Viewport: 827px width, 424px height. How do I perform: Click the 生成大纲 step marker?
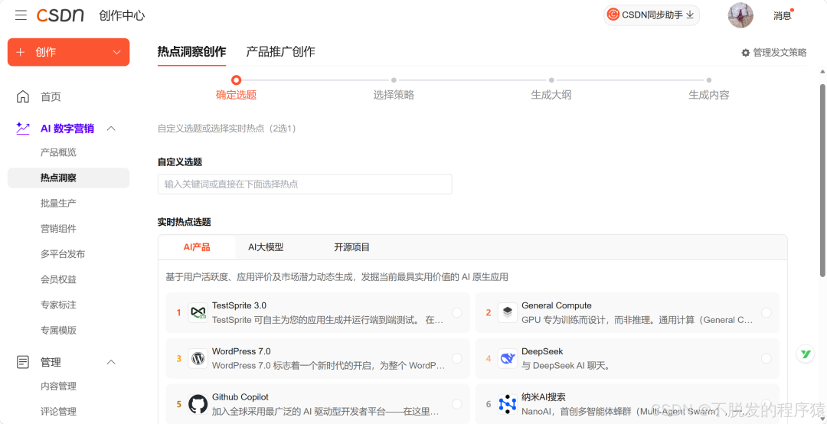[x=551, y=80]
